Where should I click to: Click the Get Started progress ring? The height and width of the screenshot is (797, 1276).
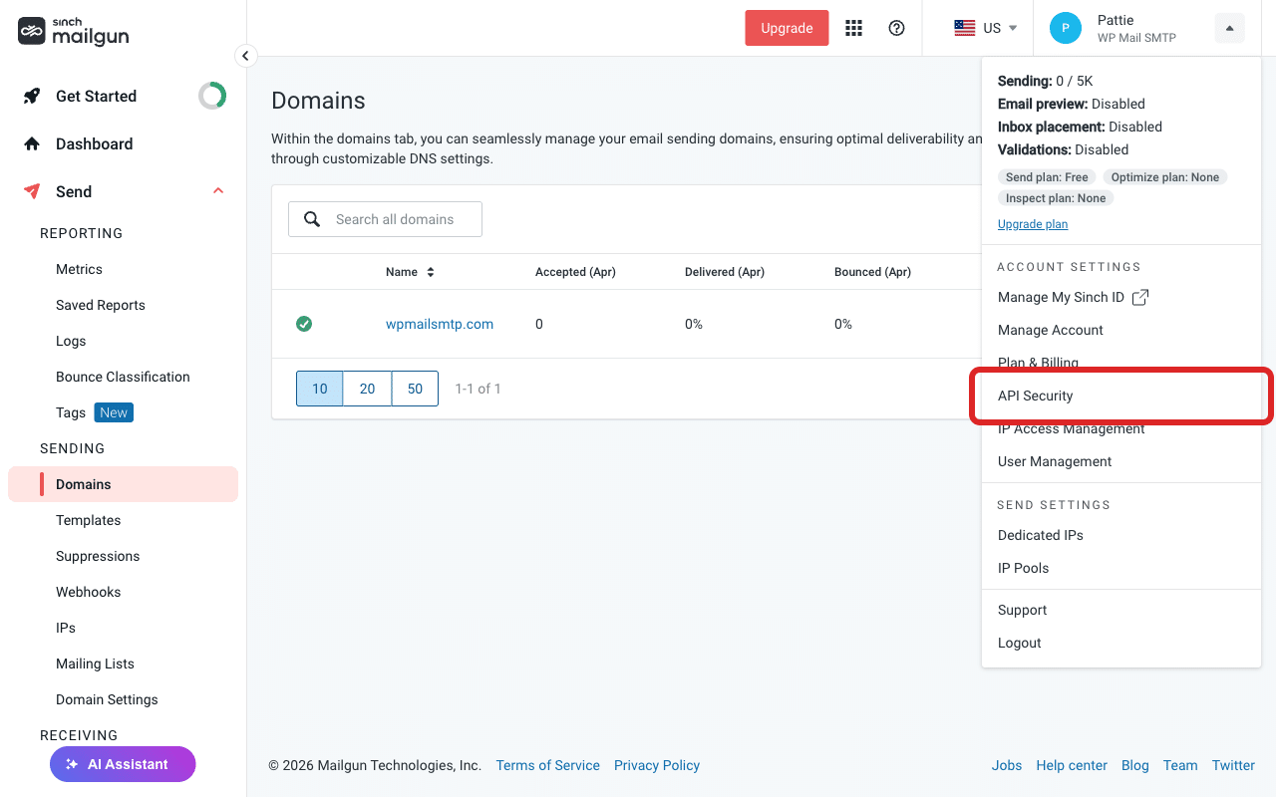coord(212,96)
